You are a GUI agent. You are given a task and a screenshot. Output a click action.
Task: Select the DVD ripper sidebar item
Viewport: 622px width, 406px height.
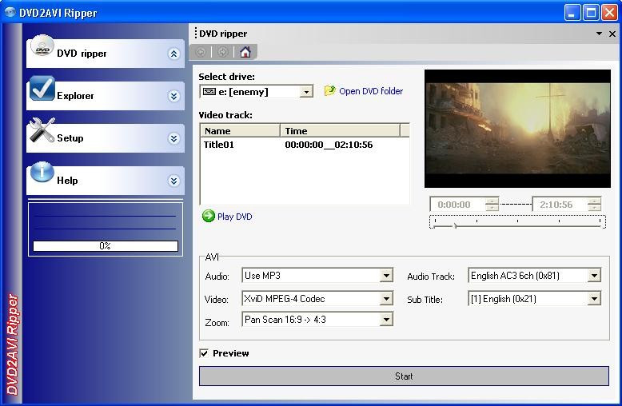click(x=106, y=54)
